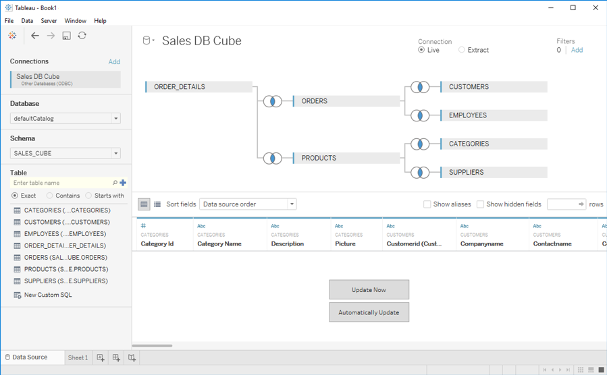
Task: Open join icon for SUPPLIERS table
Action: [420, 173]
